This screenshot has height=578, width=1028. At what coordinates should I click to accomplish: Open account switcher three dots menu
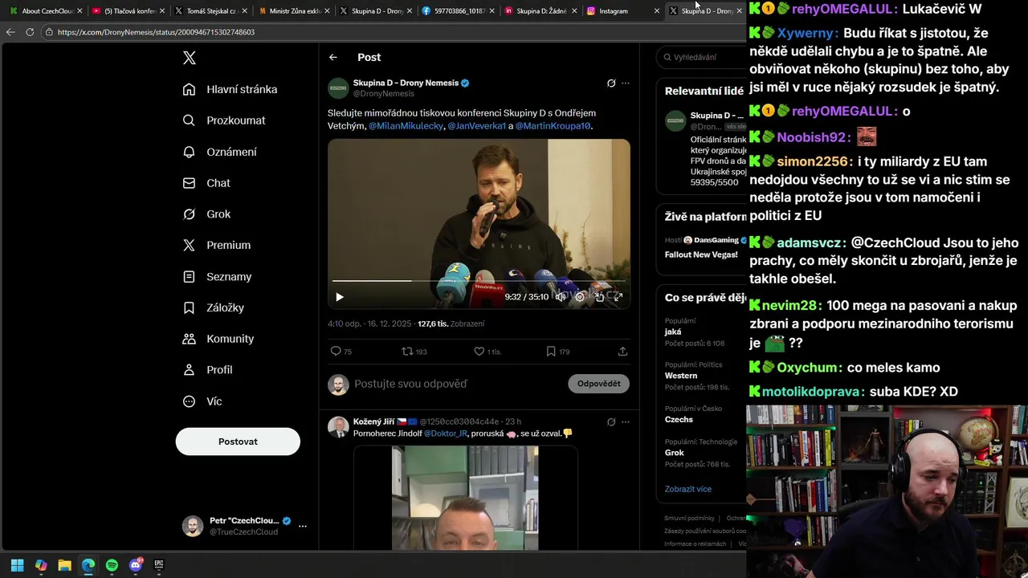coord(303,527)
